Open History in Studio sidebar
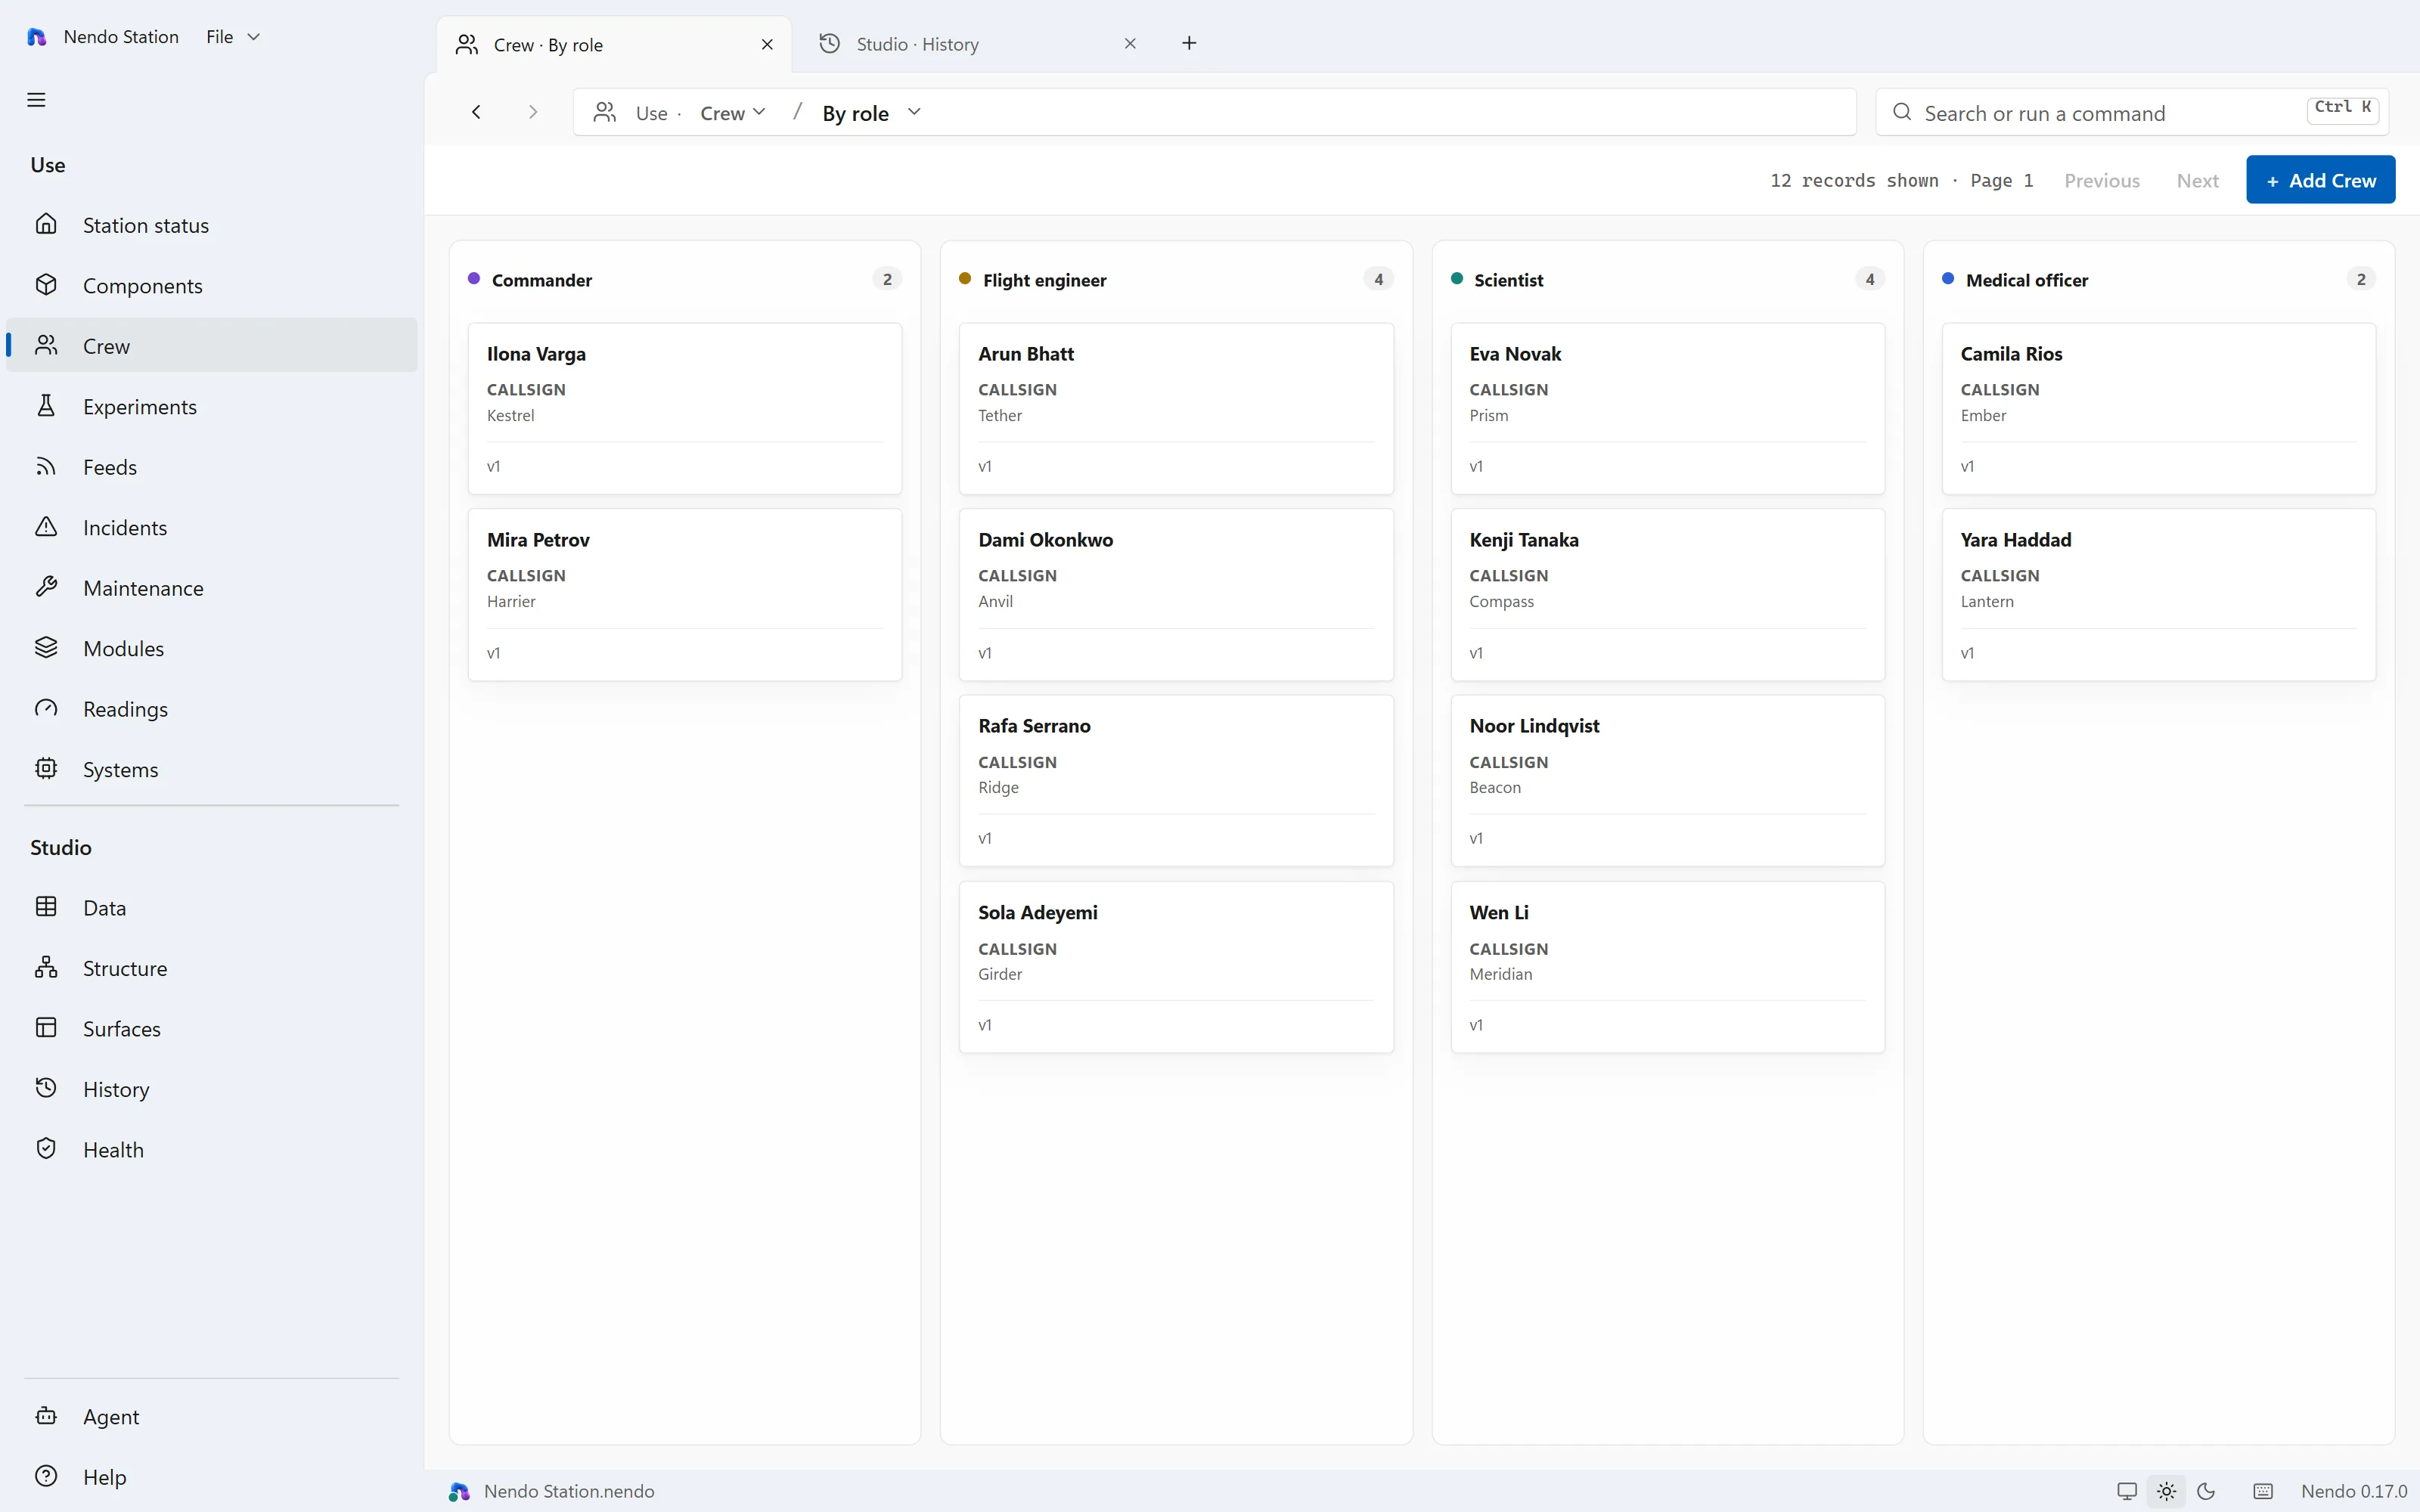The height and width of the screenshot is (1512, 2420). coord(211,1089)
